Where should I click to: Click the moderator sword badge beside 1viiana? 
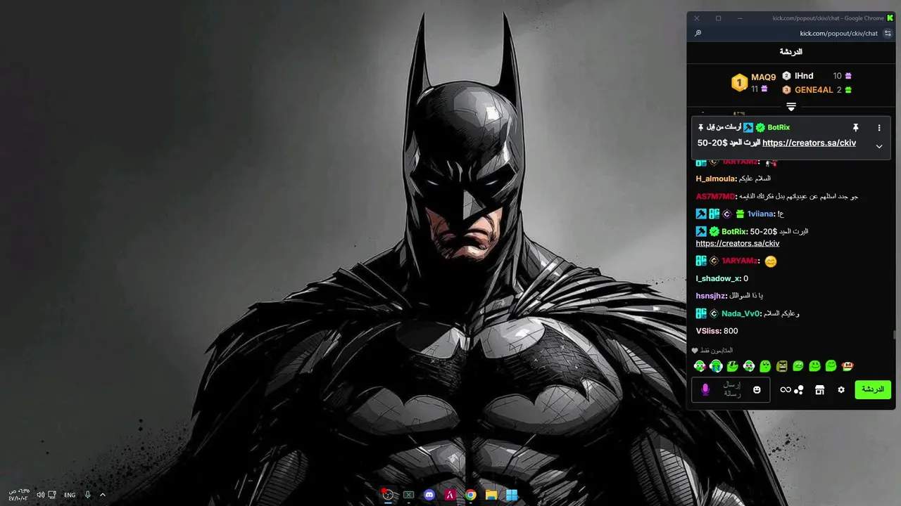[701, 214]
